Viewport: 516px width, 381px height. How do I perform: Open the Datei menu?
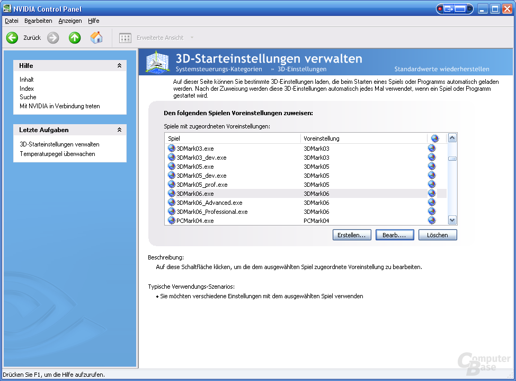coord(12,21)
